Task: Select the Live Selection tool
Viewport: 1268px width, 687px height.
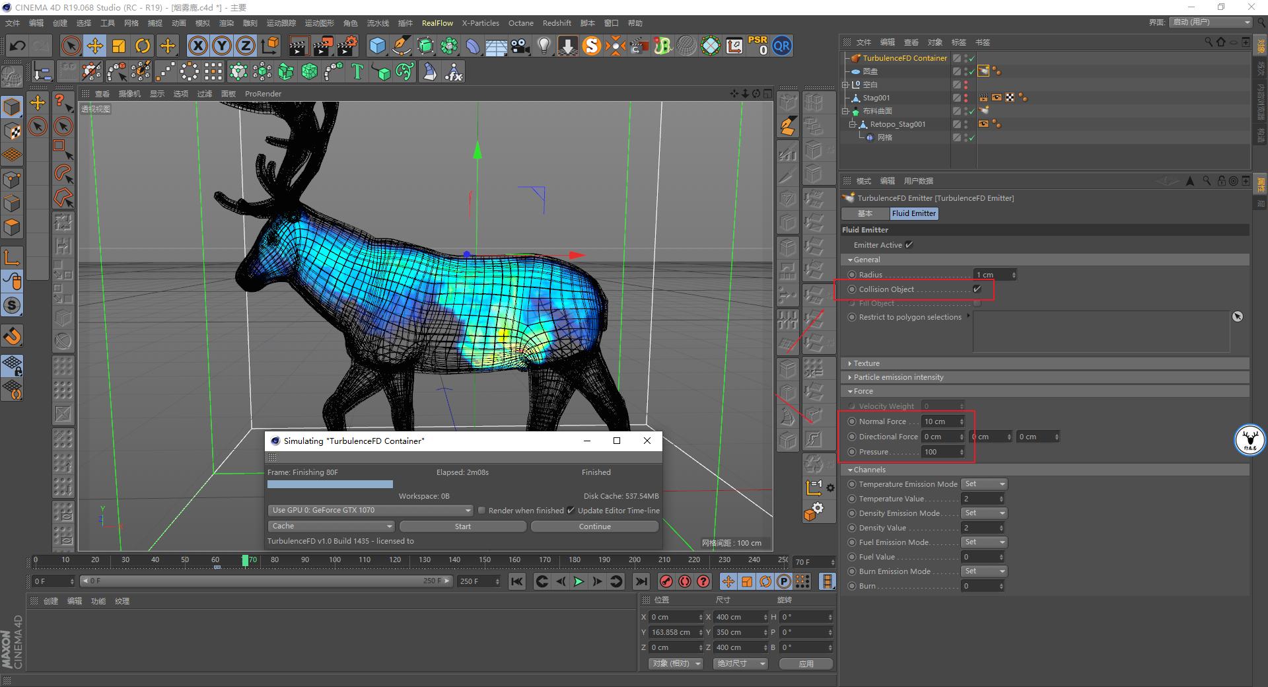Action: click(70, 46)
